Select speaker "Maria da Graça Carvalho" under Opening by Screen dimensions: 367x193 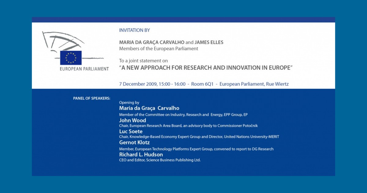[149, 108]
